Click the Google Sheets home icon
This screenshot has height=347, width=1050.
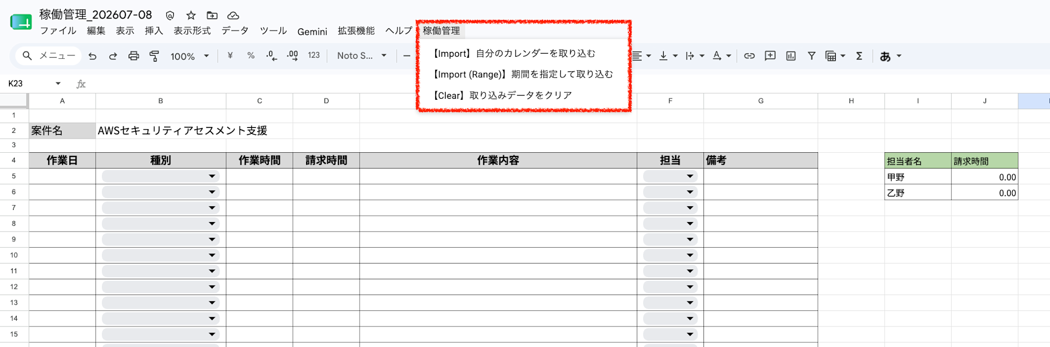click(21, 23)
